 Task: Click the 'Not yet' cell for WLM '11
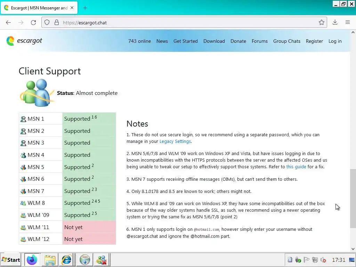coord(89,227)
